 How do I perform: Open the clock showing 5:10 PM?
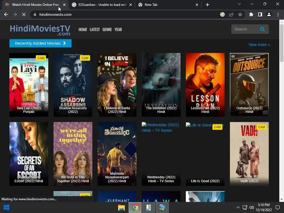pyautogui.click(x=264, y=207)
